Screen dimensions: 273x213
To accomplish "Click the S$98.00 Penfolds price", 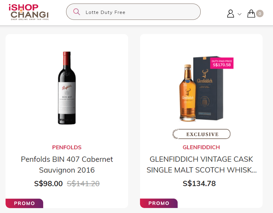I will [x=48, y=184].
